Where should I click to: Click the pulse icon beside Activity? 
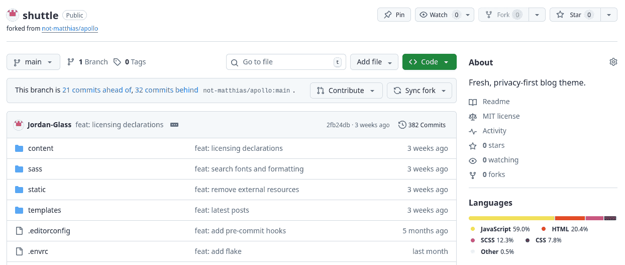(473, 131)
